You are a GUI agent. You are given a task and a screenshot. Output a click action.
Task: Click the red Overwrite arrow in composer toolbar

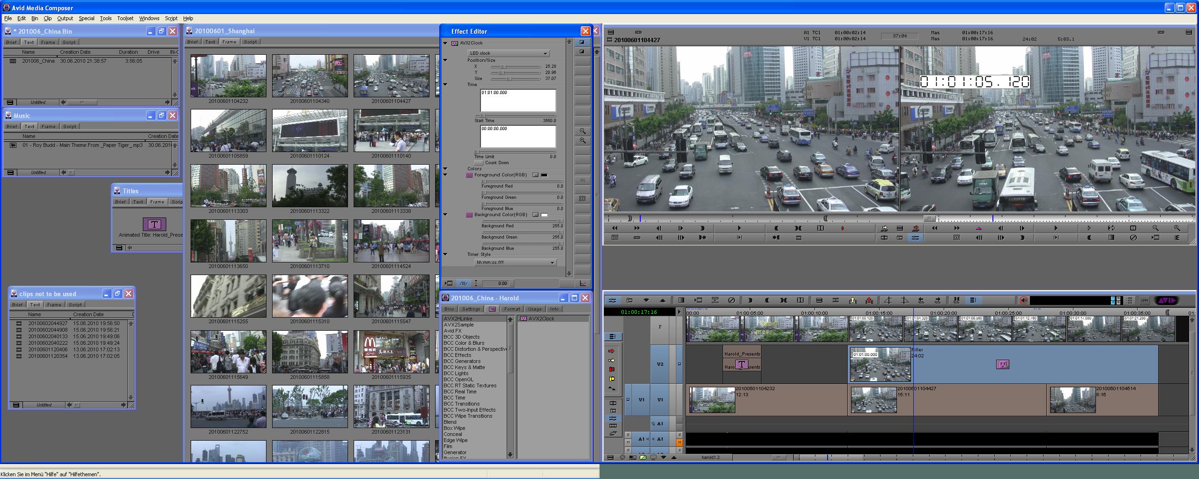(916, 228)
